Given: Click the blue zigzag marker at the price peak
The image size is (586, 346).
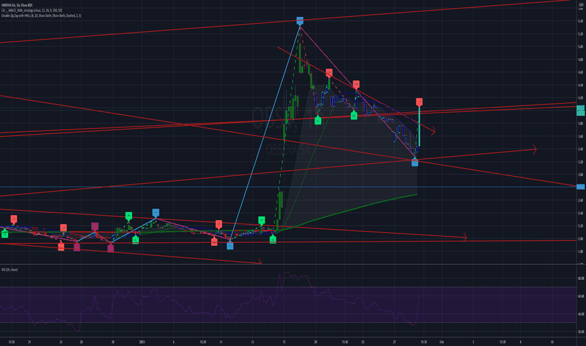Looking at the screenshot, I should (300, 21).
